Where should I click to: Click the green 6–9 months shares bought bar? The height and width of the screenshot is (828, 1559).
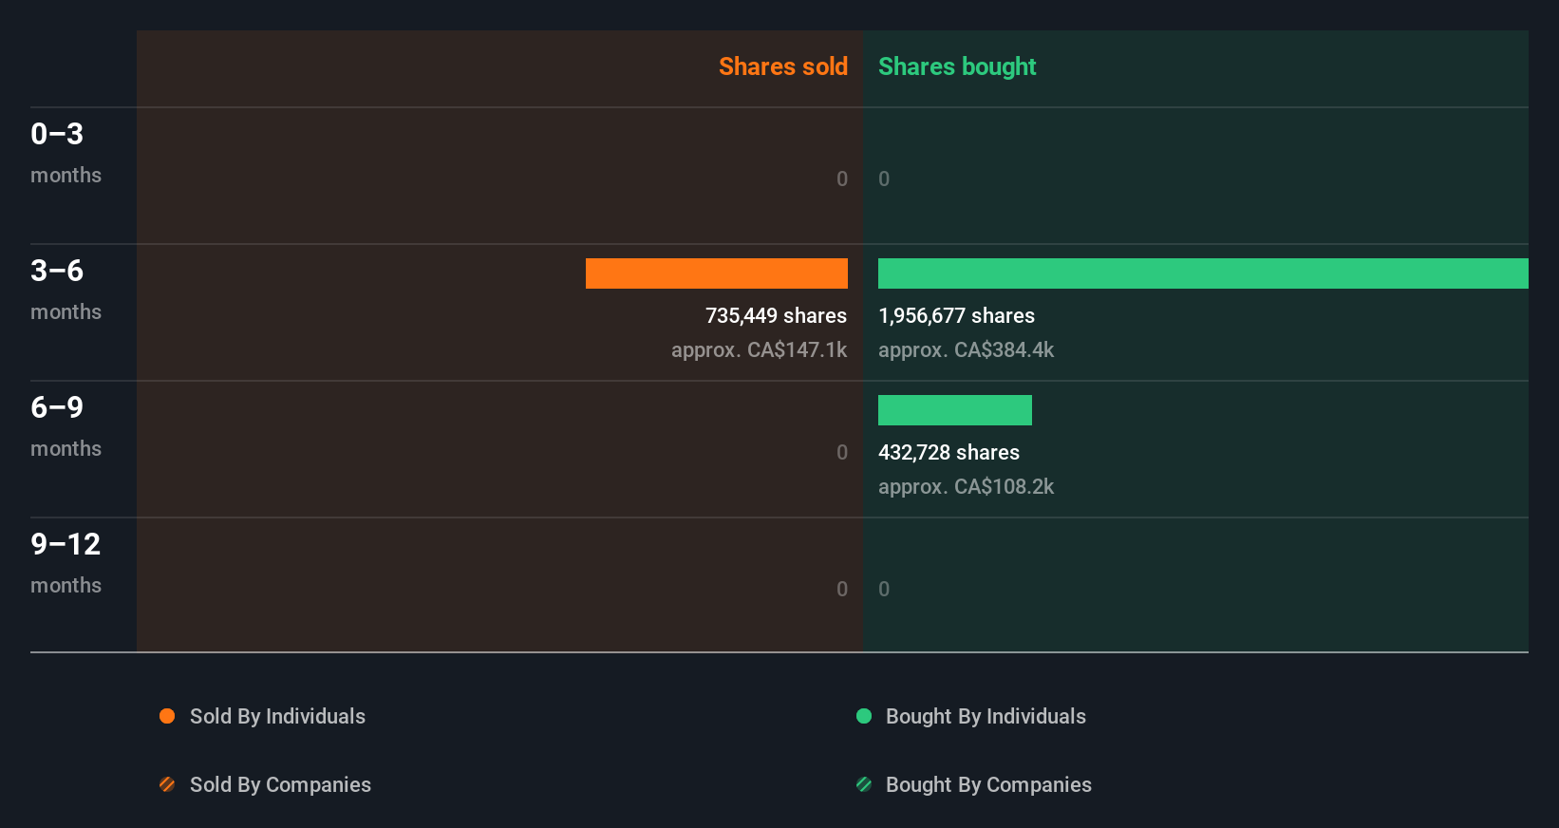click(955, 410)
